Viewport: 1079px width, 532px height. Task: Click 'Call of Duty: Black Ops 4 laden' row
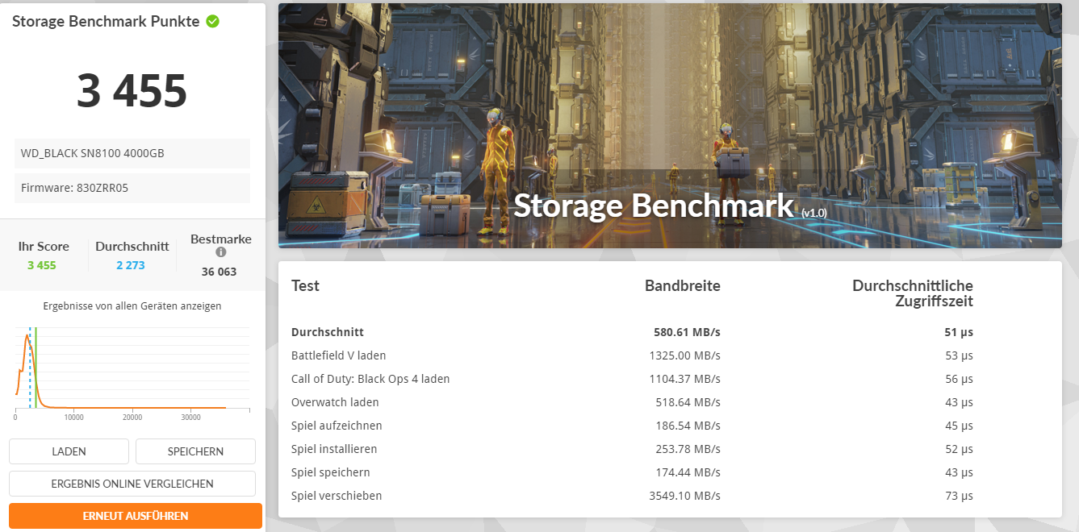(x=632, y=379)
